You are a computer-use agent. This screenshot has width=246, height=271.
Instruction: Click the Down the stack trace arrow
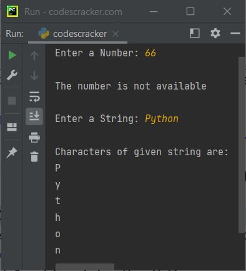coord(34,76)
